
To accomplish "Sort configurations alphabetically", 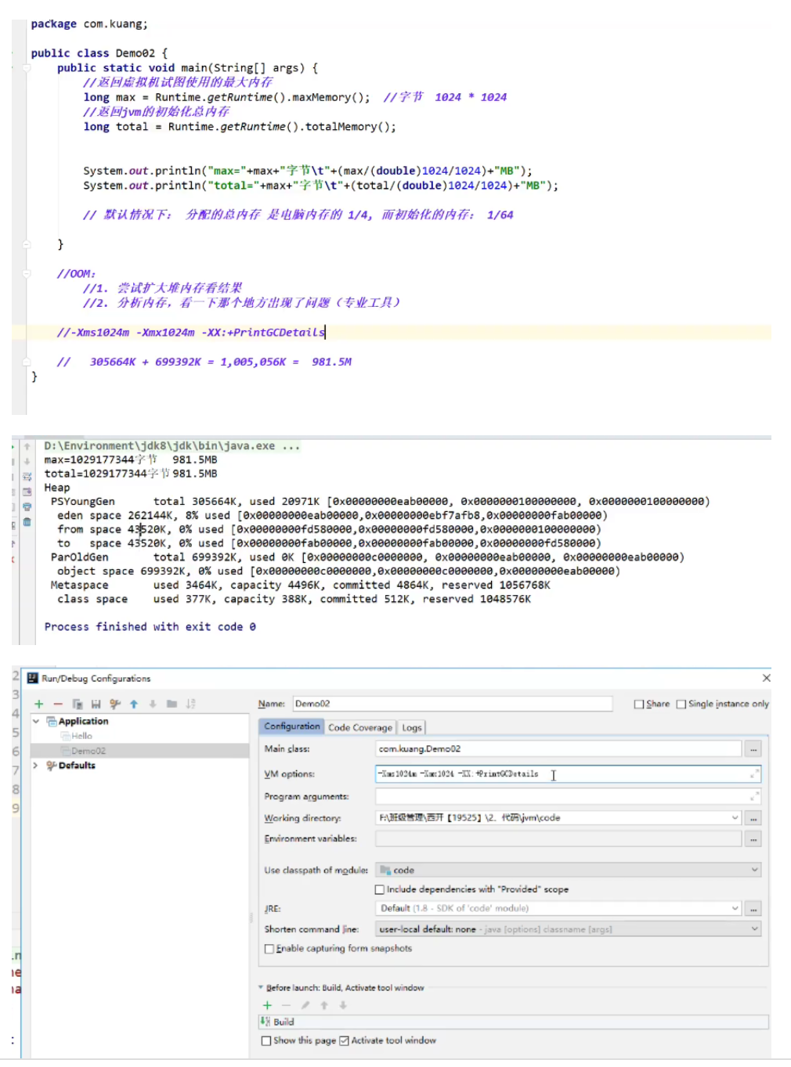I will click(x=191, y=705).
